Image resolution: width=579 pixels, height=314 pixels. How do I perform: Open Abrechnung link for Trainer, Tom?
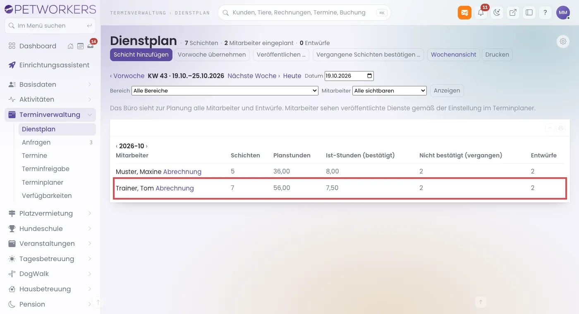tap(175, 188)
